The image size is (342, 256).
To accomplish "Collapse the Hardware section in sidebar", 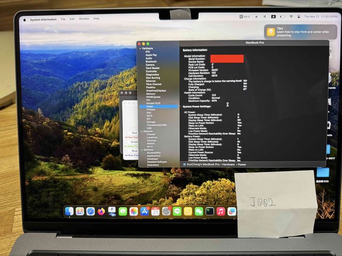I will [140, 48].
